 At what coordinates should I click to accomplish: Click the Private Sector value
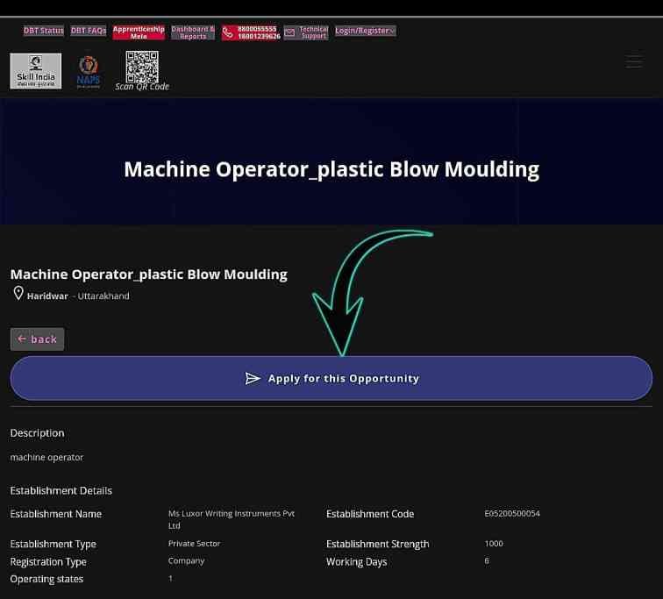(194, 543)
